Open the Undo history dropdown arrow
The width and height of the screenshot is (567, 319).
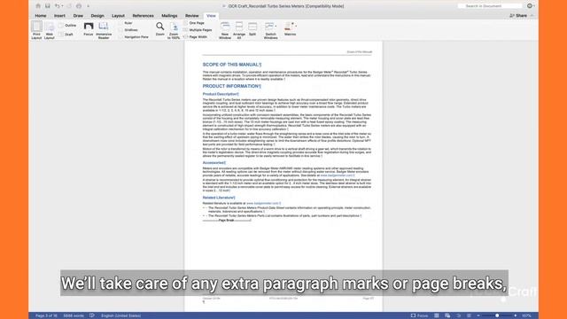click(62, 6)
